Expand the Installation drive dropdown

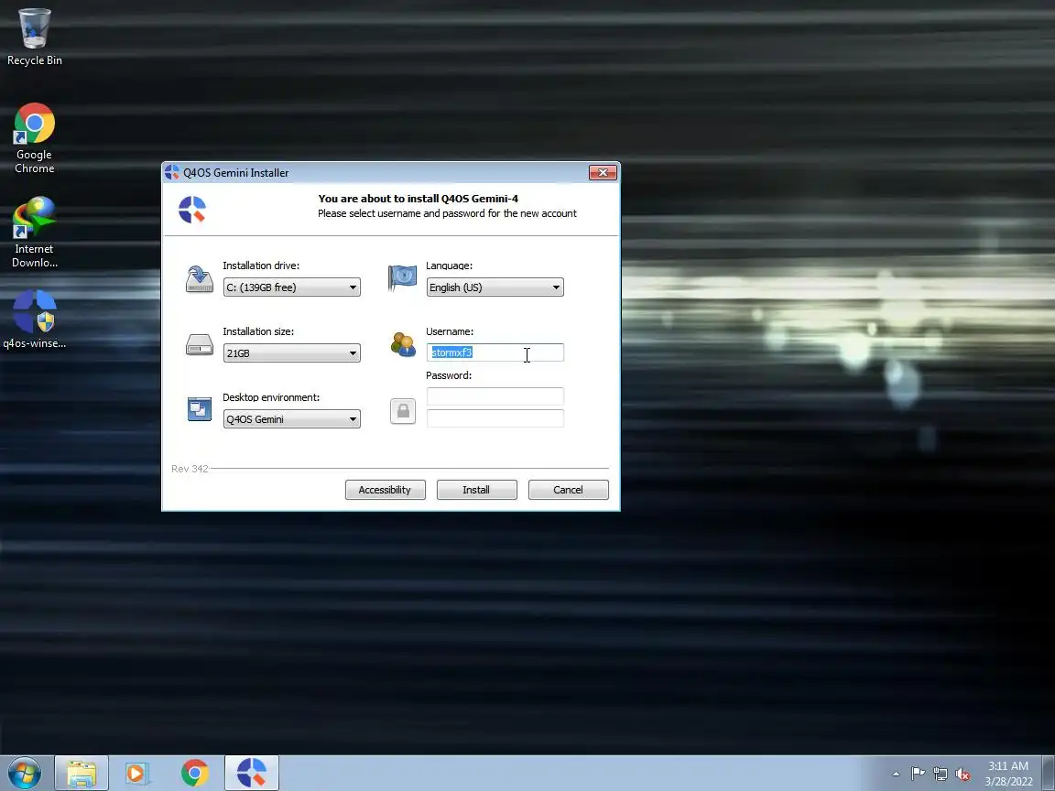[292, 287]
